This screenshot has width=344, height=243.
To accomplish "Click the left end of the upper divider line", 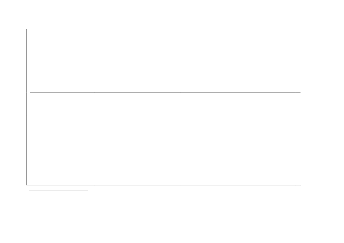I will click(x=31, y=92).
